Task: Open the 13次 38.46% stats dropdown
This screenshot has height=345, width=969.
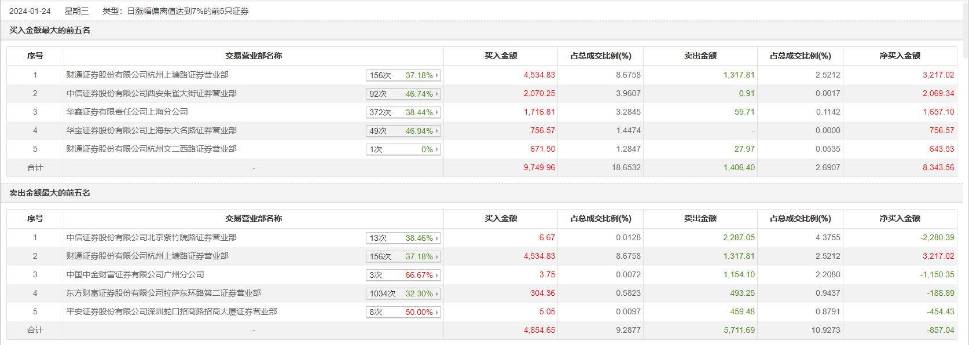Action: pos(403,238)
